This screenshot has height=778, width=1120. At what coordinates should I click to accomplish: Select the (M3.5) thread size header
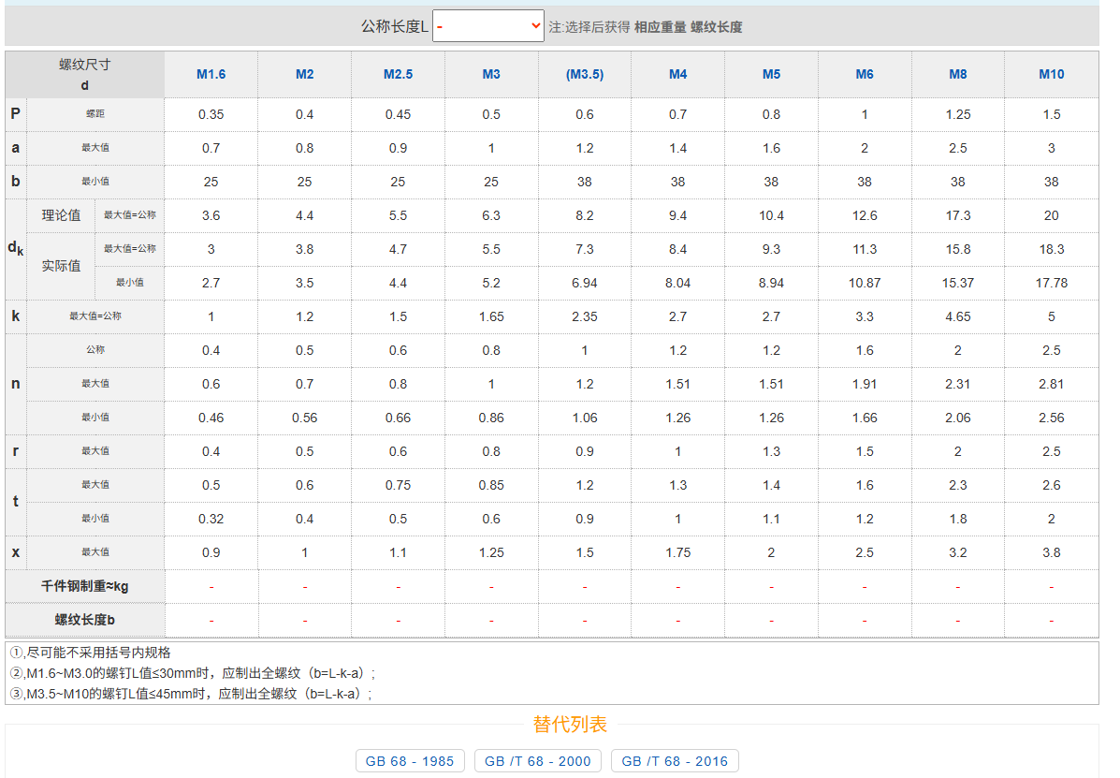(585, 74)
